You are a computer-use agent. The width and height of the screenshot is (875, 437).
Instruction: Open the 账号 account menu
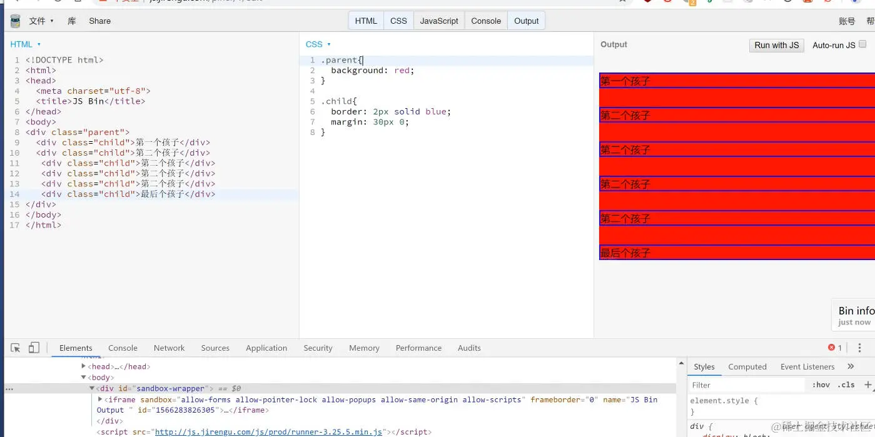click(847, 21)
